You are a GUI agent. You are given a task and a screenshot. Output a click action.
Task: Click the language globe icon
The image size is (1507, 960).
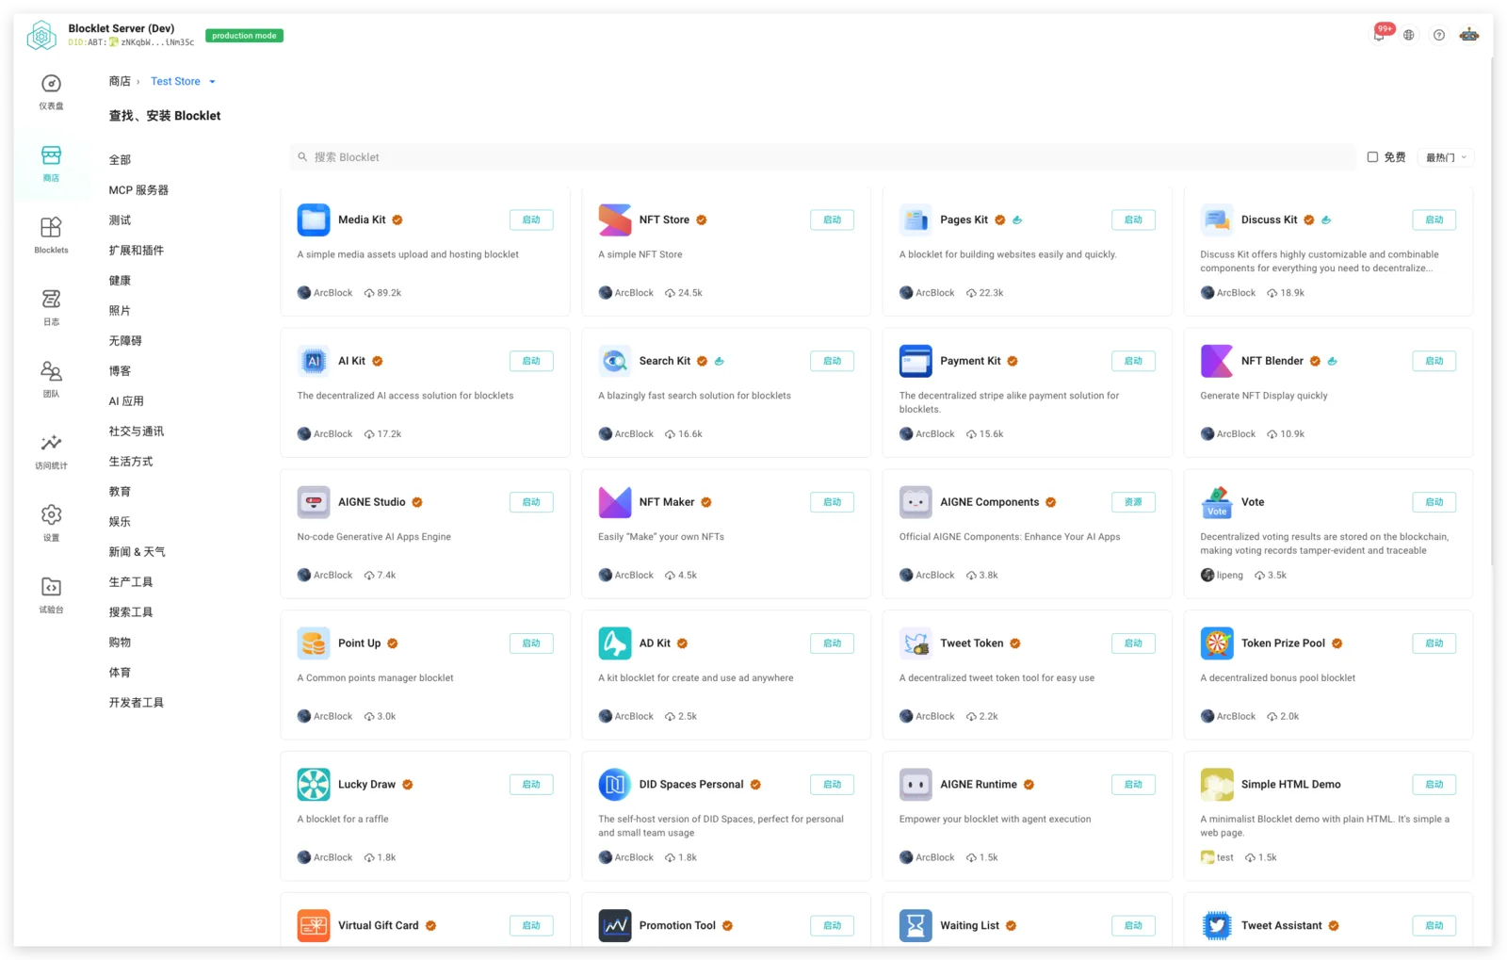pyautogui.click(x=1409, y=35)
